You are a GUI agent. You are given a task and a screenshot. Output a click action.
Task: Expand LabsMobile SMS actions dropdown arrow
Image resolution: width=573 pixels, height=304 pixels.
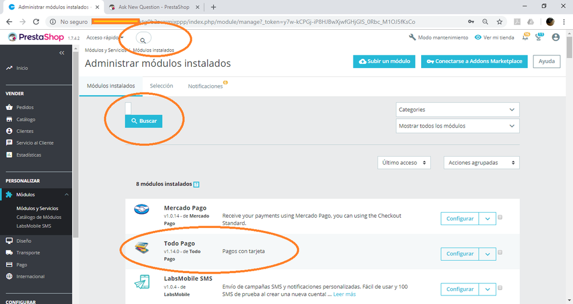(488, 289)
